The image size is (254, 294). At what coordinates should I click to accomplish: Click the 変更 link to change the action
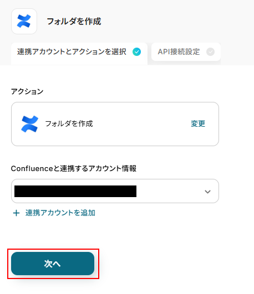tap(198, 124)
